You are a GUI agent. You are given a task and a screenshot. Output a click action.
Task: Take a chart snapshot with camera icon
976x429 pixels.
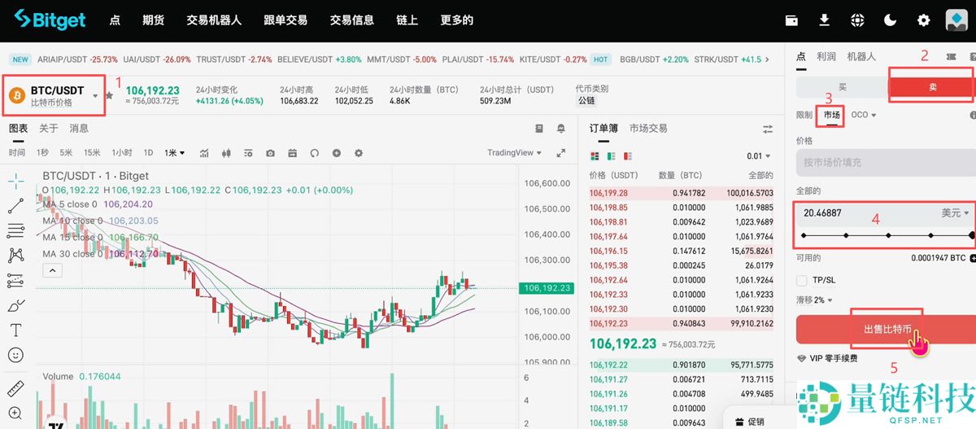[x=270, y=153]
